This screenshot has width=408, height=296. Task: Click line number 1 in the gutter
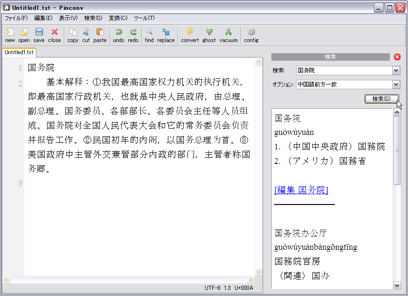coord(20,68)
